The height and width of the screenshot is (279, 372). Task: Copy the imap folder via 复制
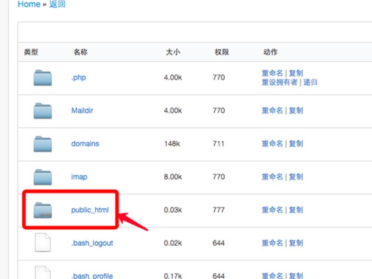pos(296,177)
